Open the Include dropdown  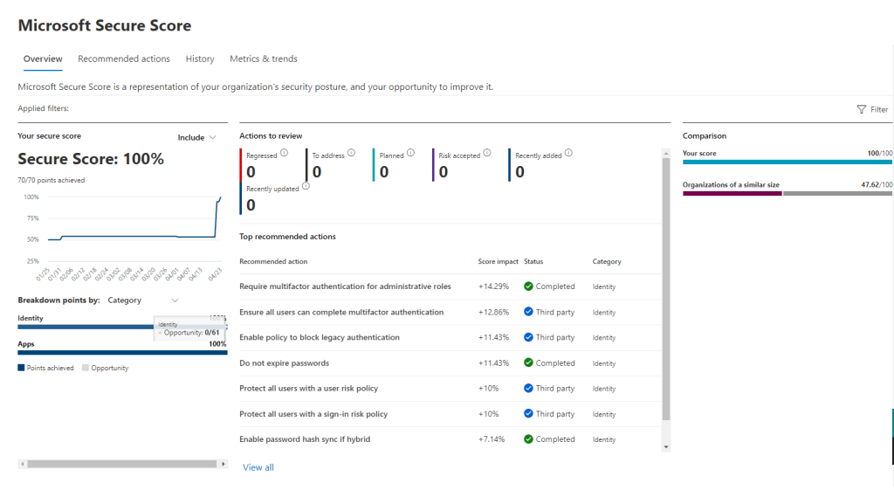click(x=196, y=137)
